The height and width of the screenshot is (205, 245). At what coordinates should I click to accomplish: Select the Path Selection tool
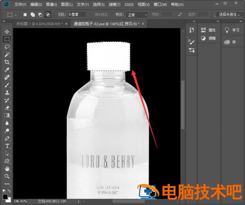tap(7, 154)
